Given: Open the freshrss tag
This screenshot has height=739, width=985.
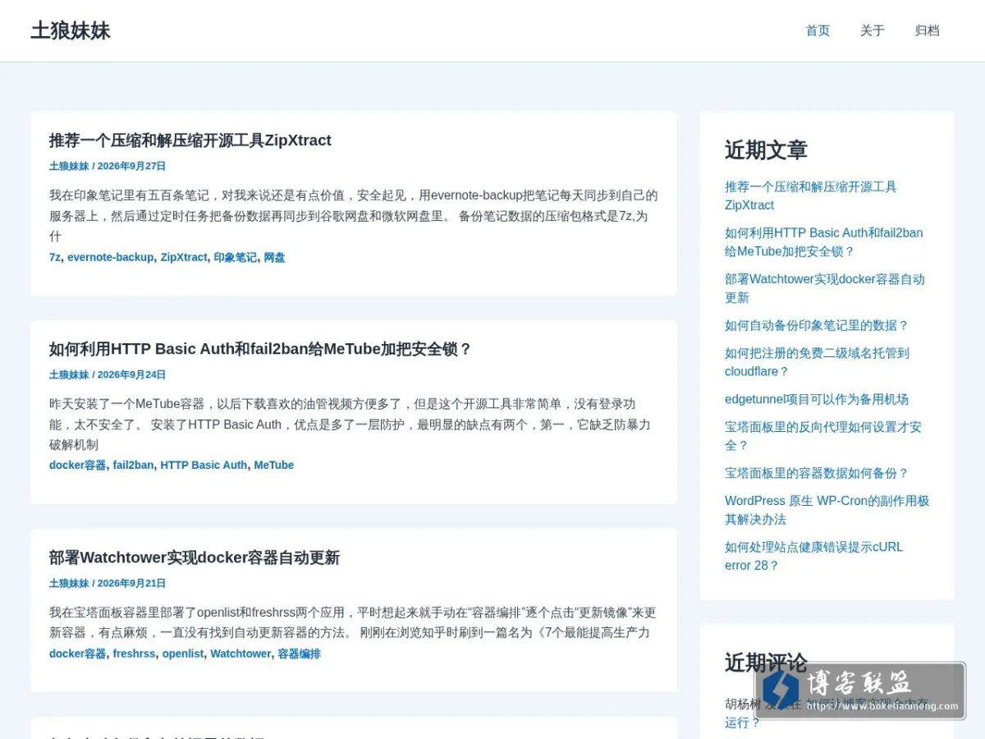Looking at the screenshot, I should click(x=134, y=654).
